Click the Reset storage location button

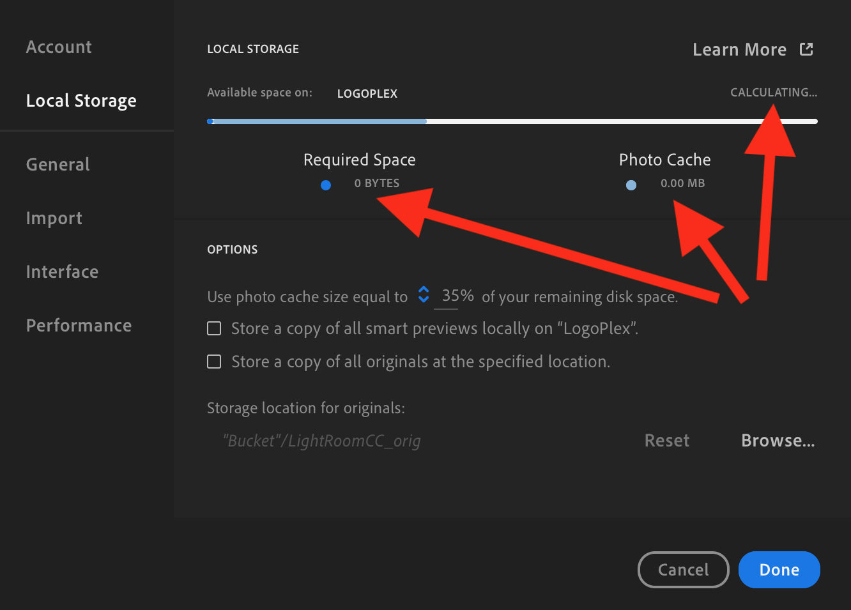(667, 441)
